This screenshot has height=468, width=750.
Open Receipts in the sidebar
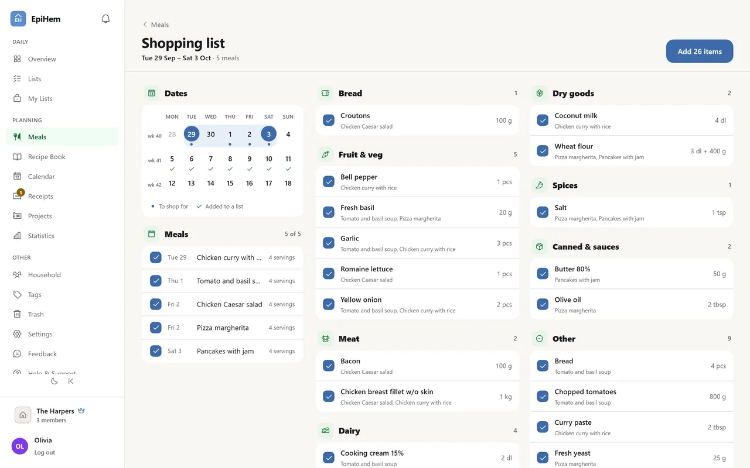click(x=62, y=196)
